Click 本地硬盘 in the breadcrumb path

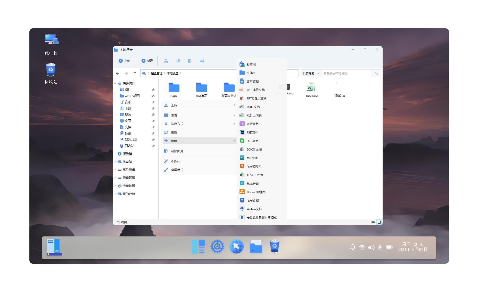coord(172,73)
